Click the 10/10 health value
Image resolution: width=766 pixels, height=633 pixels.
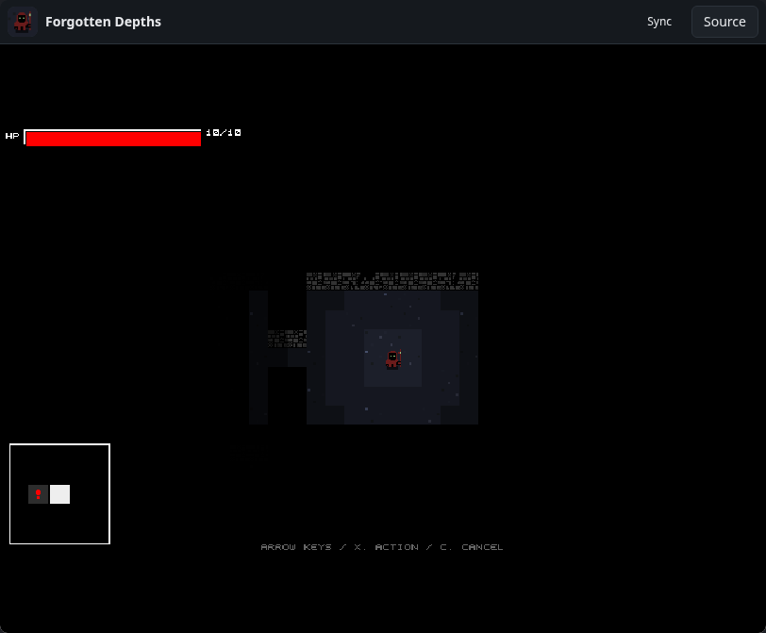click(x=224, y=133)
